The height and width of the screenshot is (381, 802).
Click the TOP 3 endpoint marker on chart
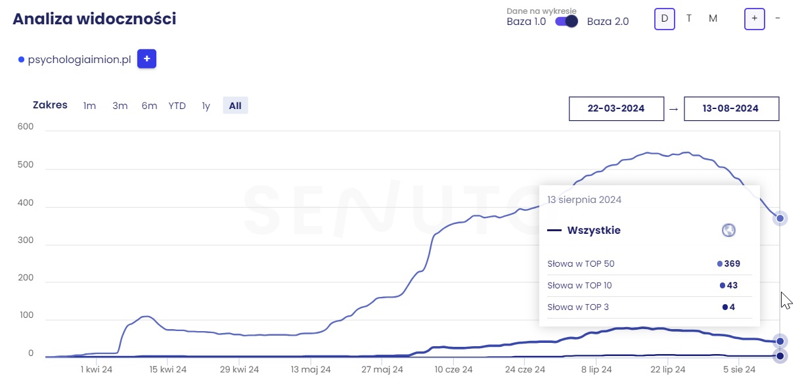click(780, 356)
